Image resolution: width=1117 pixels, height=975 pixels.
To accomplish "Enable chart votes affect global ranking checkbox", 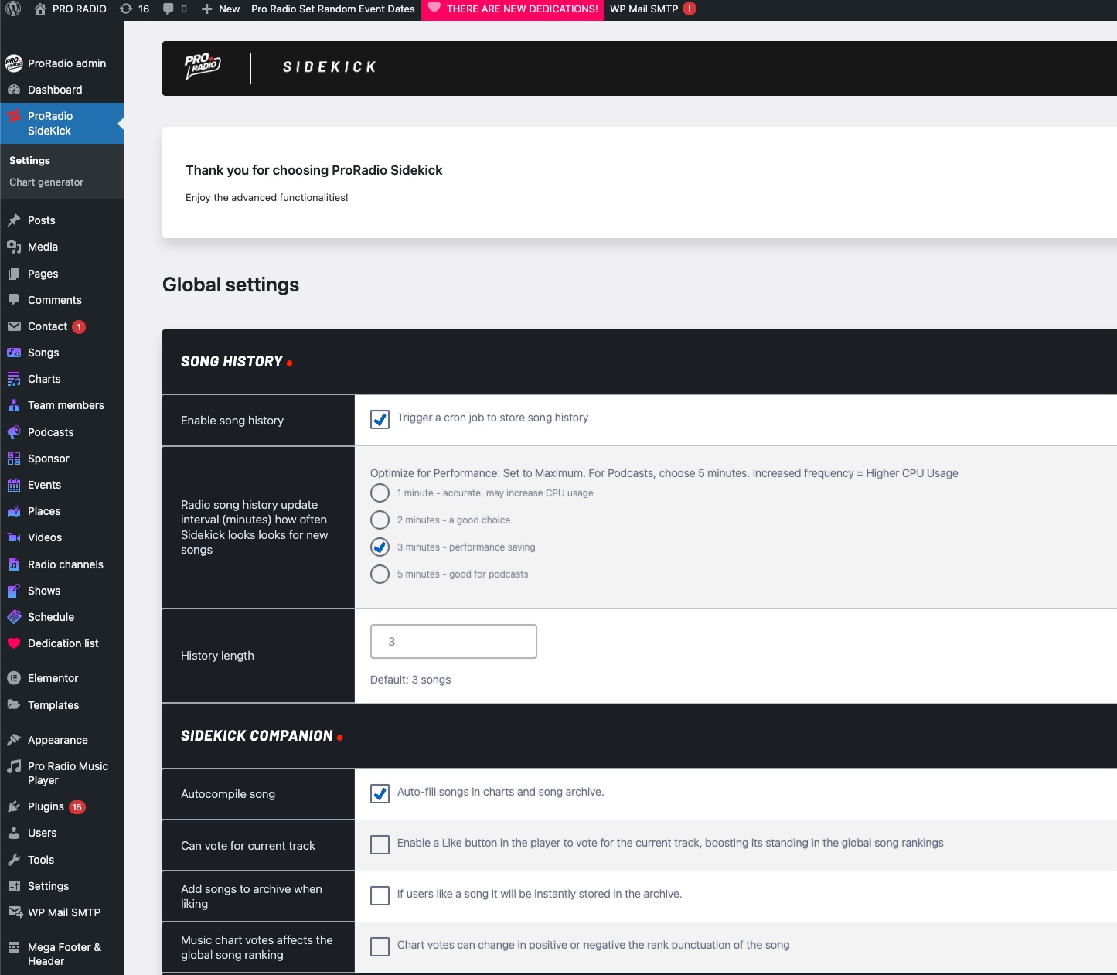I will [x=380, y=946].
